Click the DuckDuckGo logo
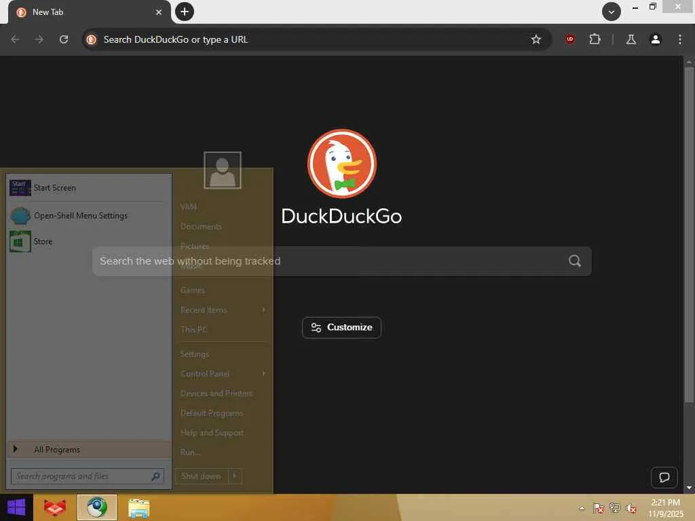695x521 pixels. 342,164
